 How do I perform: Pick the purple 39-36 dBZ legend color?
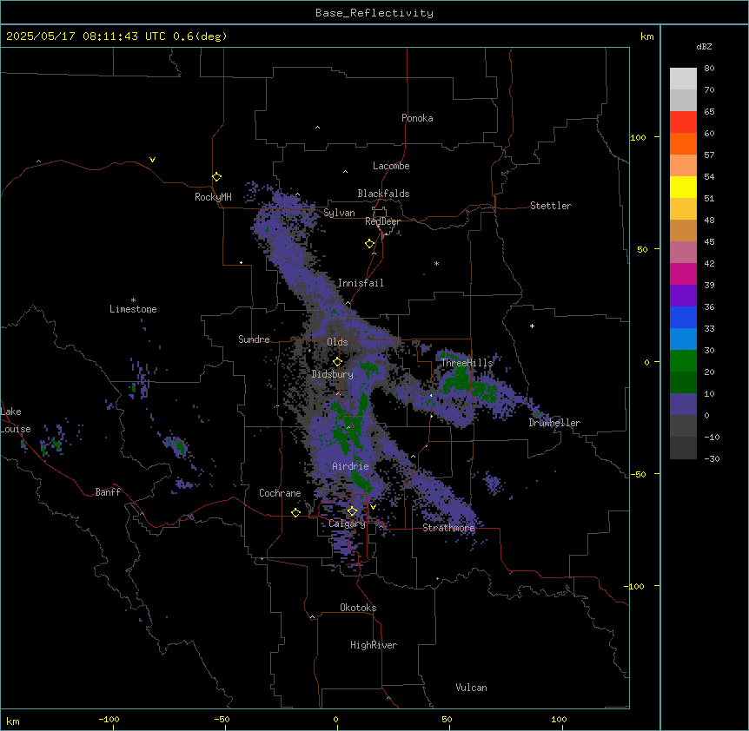tap(683, 296)
